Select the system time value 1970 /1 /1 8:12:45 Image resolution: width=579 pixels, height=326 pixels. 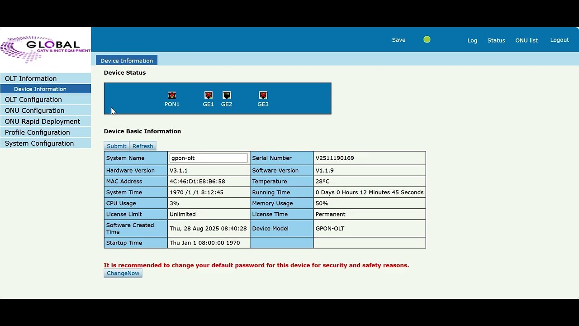pos(196,192)
